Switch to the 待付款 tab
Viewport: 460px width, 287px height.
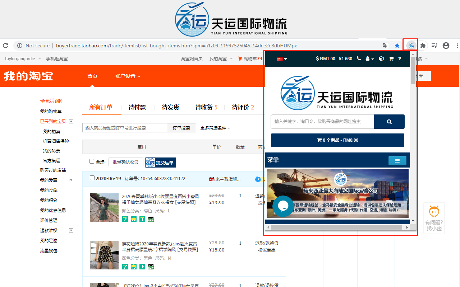pos(137,107)
